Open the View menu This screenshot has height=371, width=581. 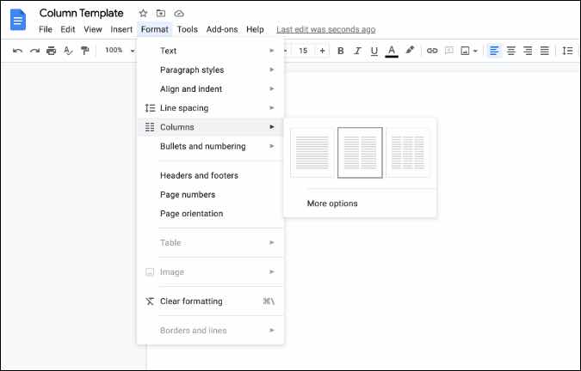(x=93, y=29)
